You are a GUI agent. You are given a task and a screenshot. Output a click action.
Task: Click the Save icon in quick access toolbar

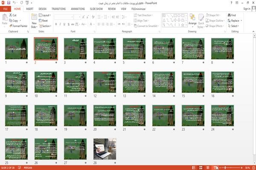[x=9, y=3]
